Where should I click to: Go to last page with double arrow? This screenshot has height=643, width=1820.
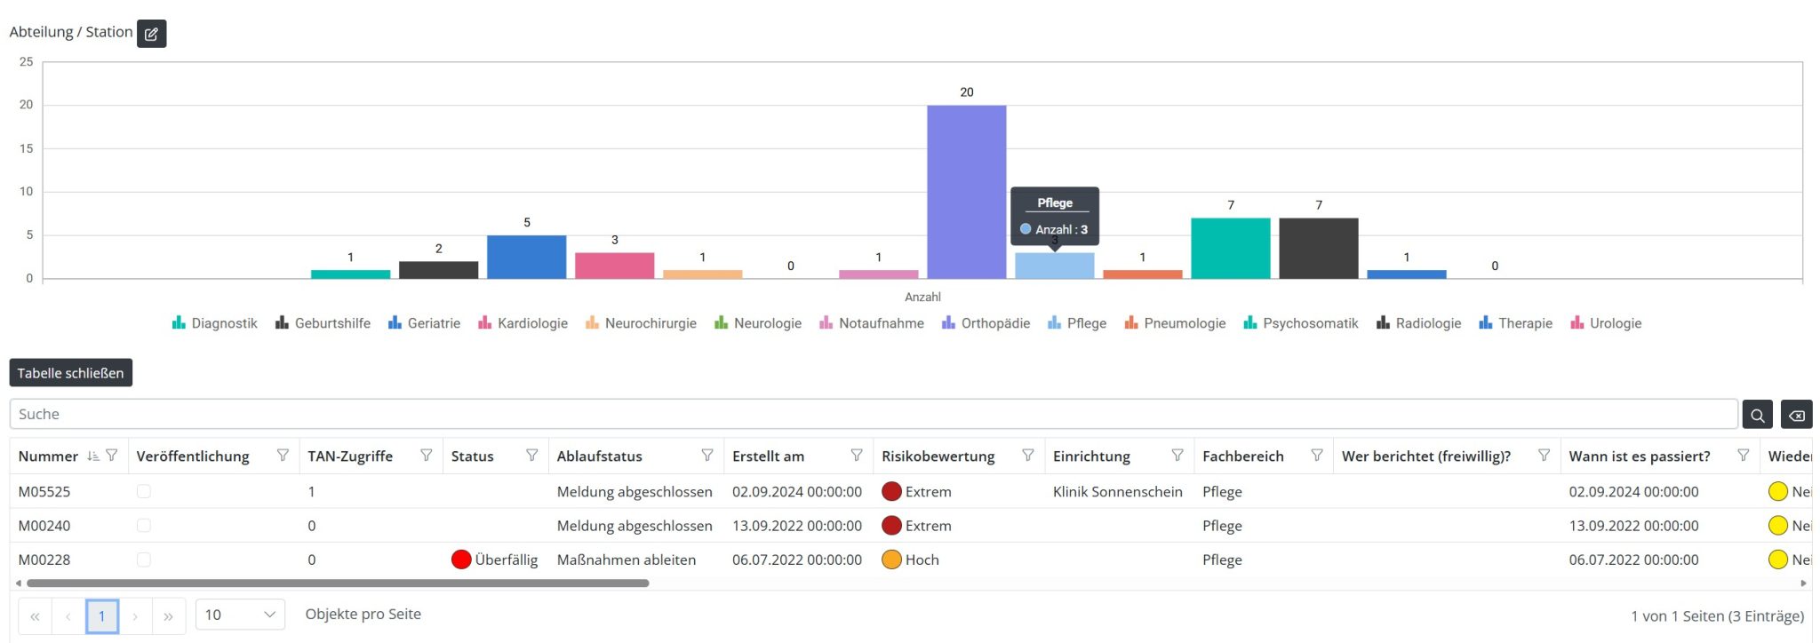pos(168,616)
